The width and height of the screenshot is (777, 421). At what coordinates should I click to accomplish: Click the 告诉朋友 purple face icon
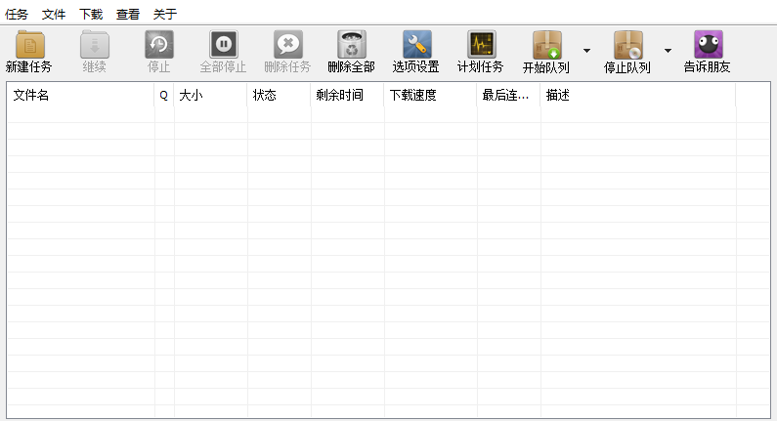[x=709, y=45]
